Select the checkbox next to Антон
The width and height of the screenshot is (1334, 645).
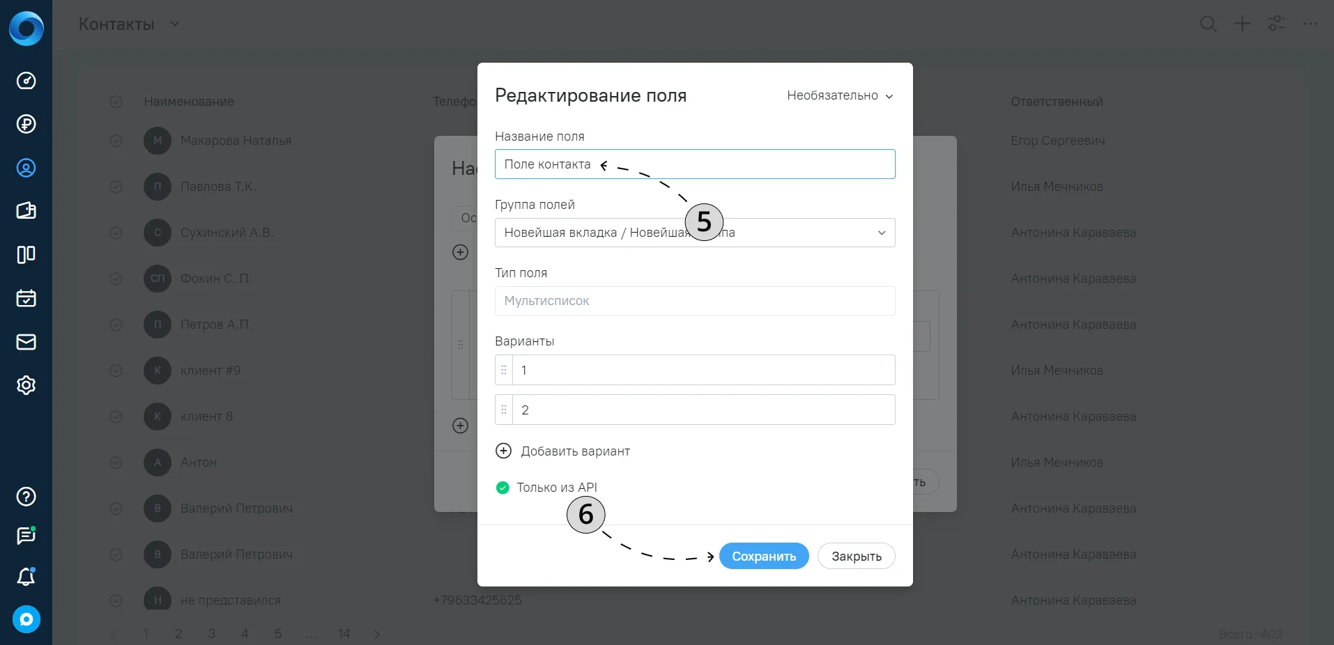pyautogui.click(x=116, y=463)
